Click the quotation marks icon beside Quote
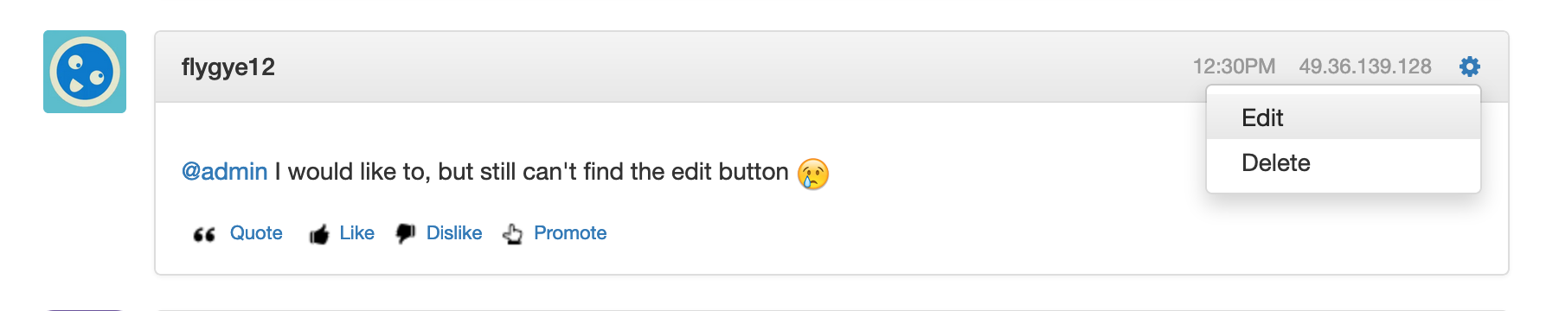 [x=204, y=234]
